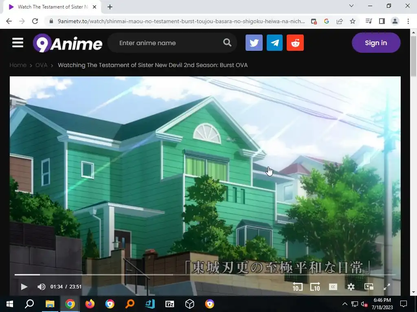The image size is (417, 312).
Task: Show hidden tray icons
Action: pyautogui.click(x=345, y=304)
